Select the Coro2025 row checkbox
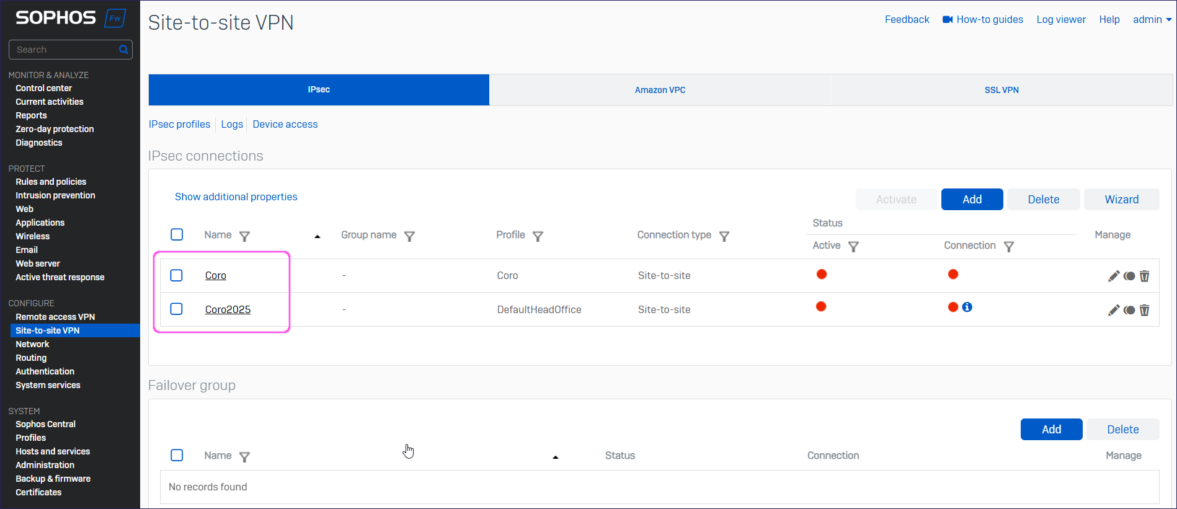Screen dimensions: 1177x509 (x=177, y=309)
